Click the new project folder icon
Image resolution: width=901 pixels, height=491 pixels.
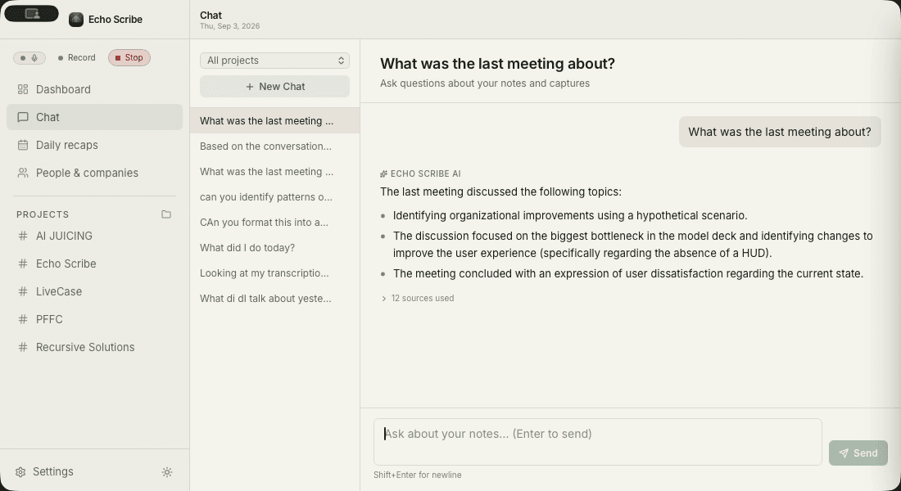(x=166, y=214)
